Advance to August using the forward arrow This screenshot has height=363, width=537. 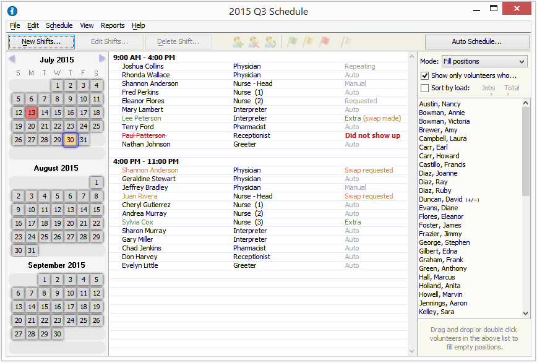(103, 59)
